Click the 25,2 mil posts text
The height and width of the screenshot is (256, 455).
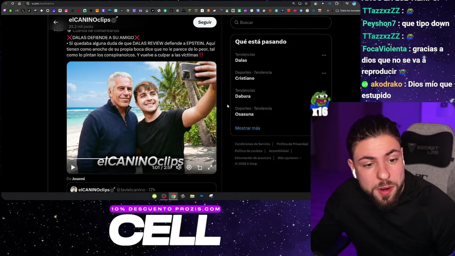coord(81,27)
